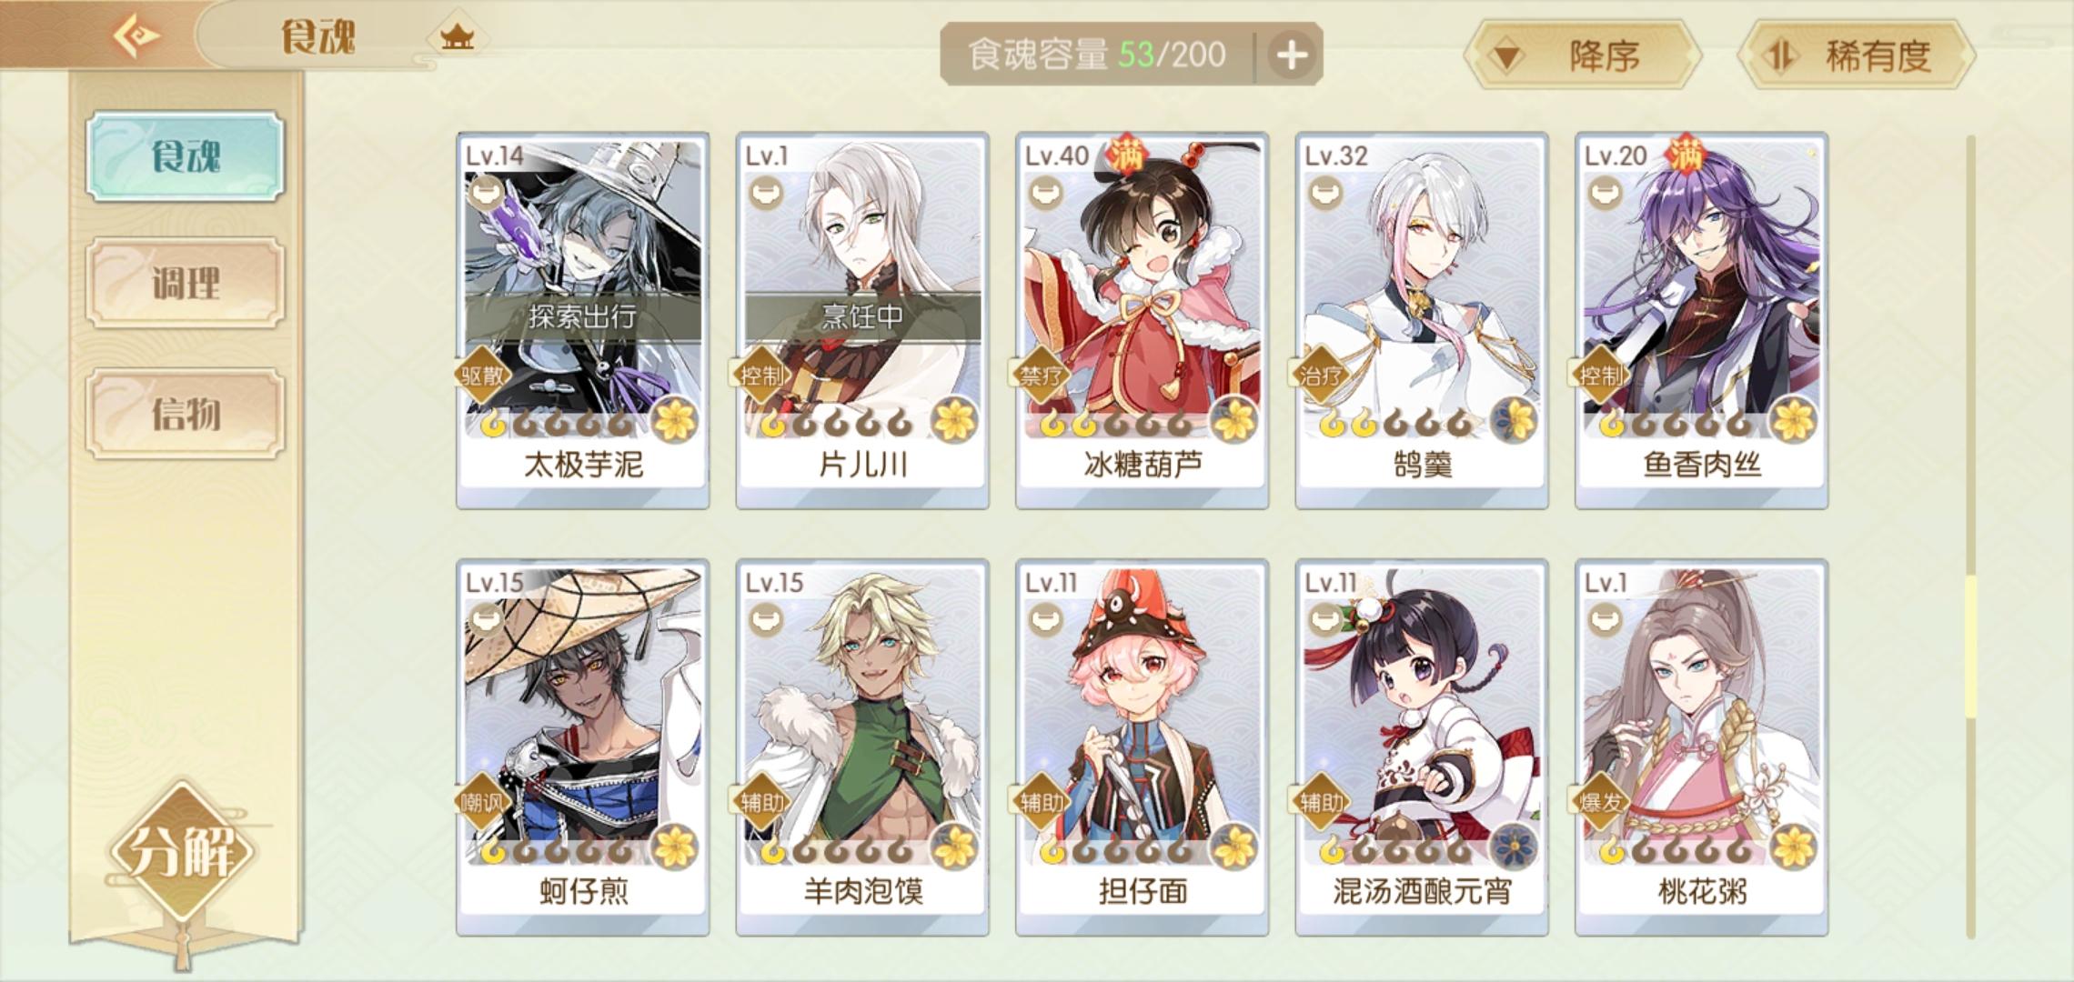Switch to the 调理 tab

(x=186, y=284)
